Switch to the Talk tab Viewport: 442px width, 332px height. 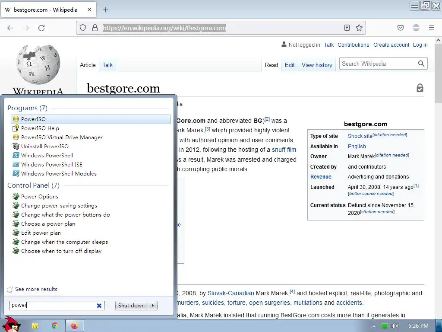point(107,65)
